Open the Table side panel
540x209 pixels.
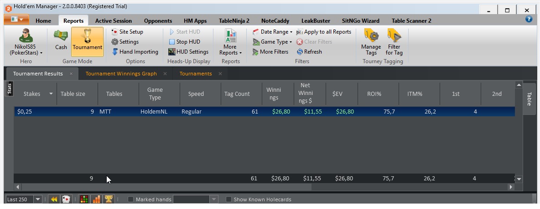[530, 99]
